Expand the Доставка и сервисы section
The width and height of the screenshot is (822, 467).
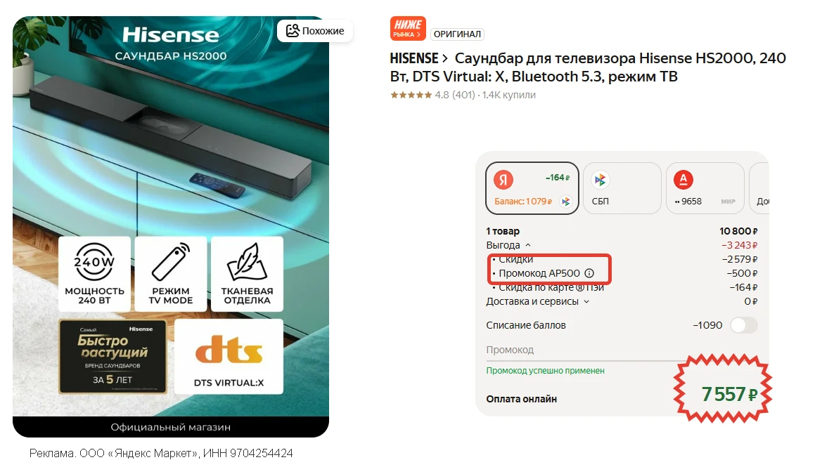coord(538,301)
